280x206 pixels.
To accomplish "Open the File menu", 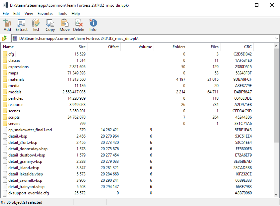I will [x=6, y=14].
